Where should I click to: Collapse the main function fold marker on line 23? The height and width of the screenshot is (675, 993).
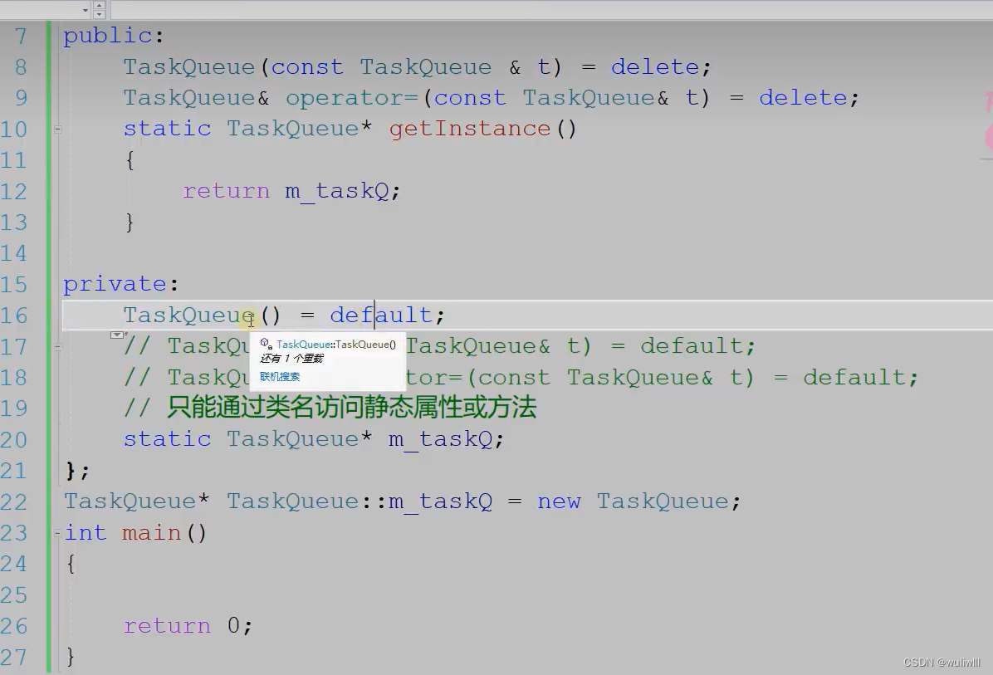[x=56, y=532]
